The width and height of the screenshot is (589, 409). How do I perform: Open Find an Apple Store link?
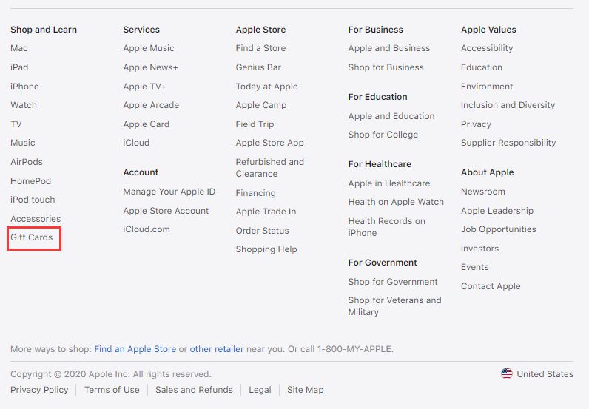pyautogui.click(x=135, y=349)
